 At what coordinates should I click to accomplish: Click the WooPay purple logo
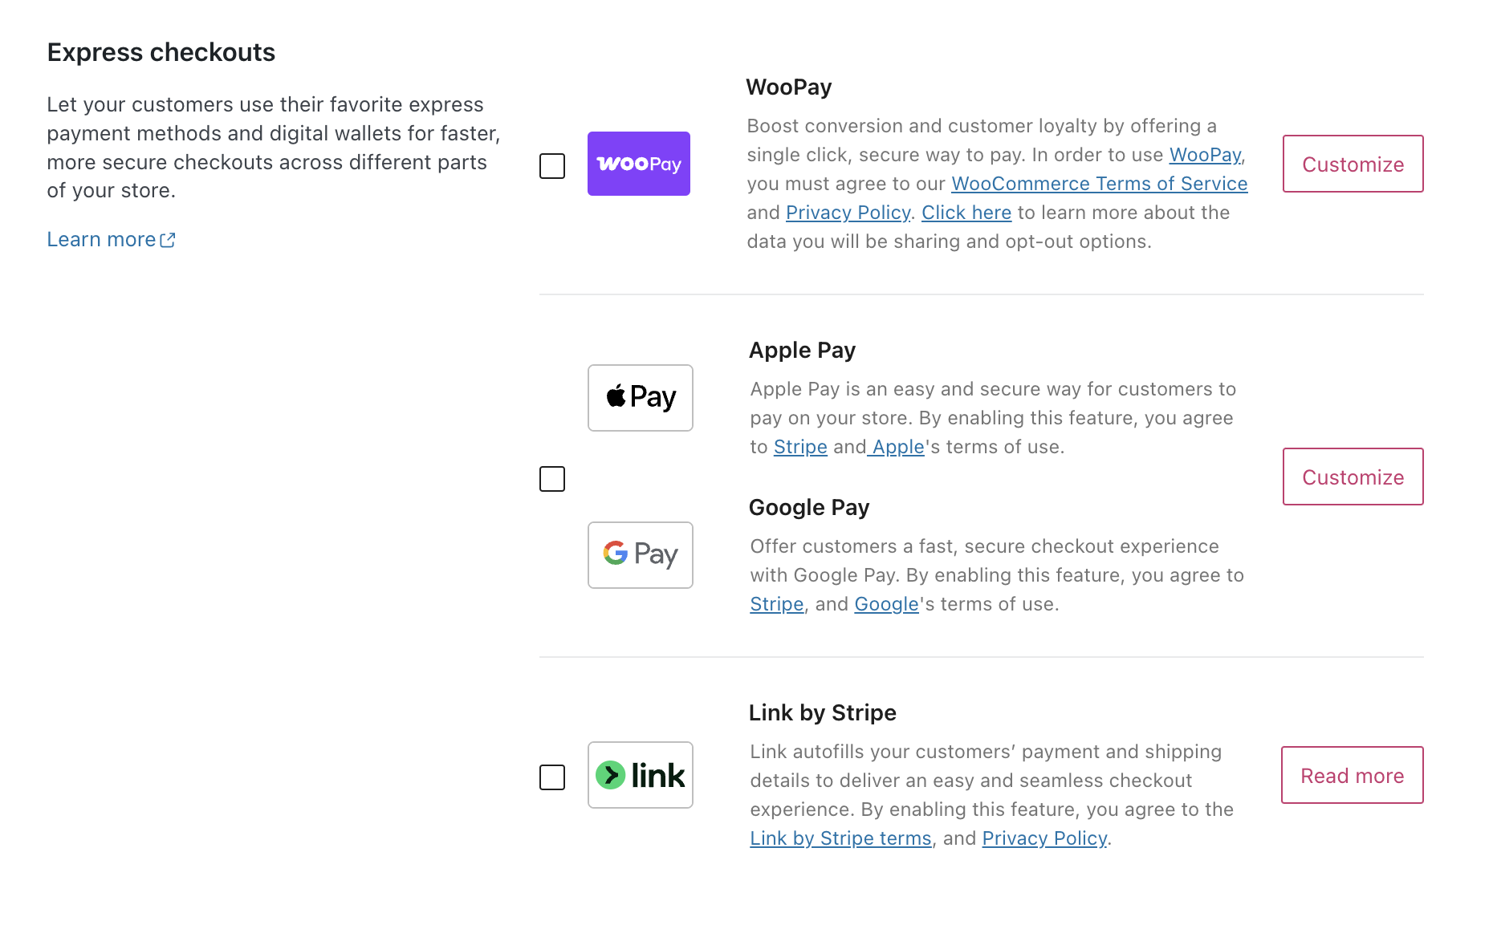[639, 164]
